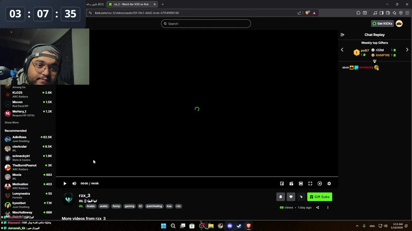Open Brave Leo AI assistant icon
This screenshot has height=231, width=412.
coord(394,13)
